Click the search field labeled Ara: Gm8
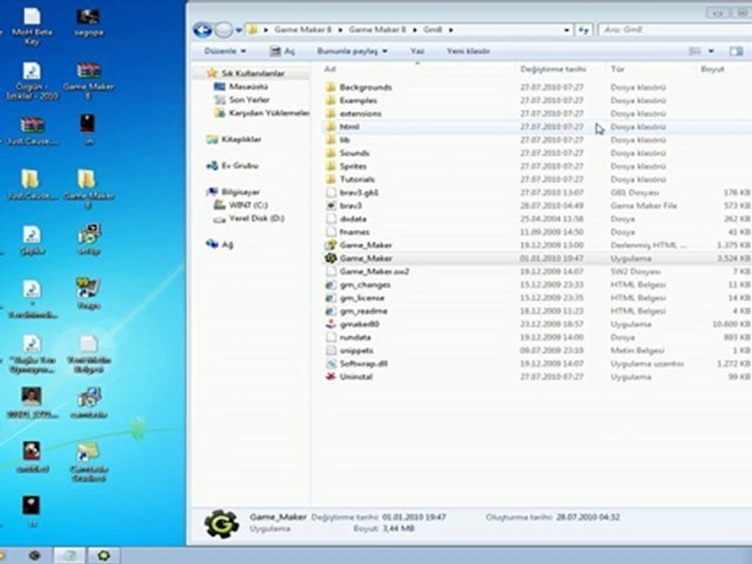 (674, 30)
